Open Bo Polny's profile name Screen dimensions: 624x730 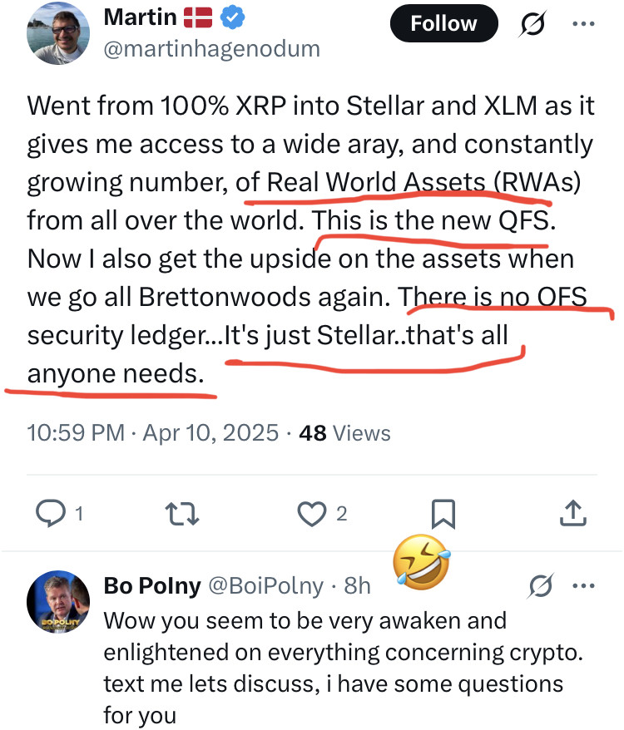pos(152,585)
